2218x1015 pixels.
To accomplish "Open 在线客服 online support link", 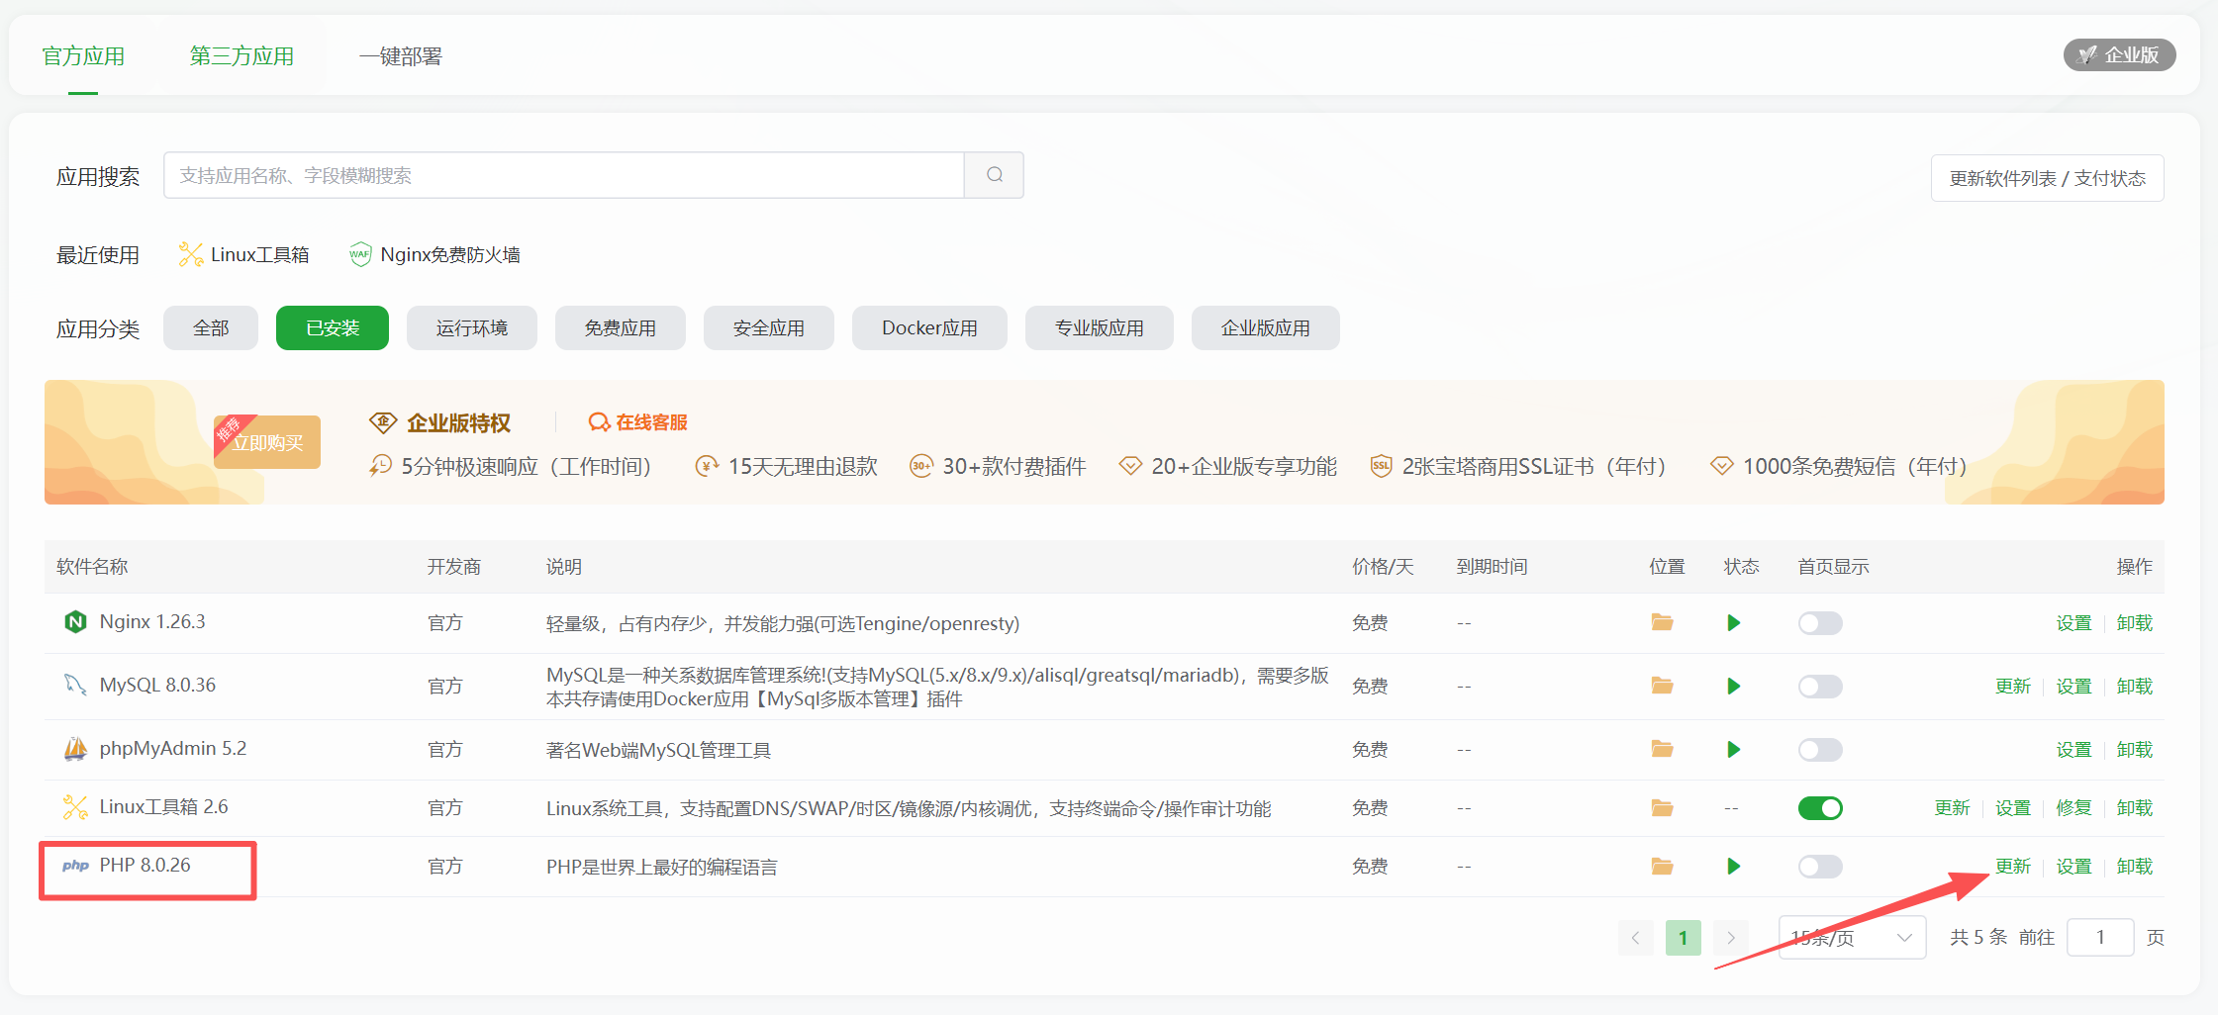I will click(x=637, y=422).
